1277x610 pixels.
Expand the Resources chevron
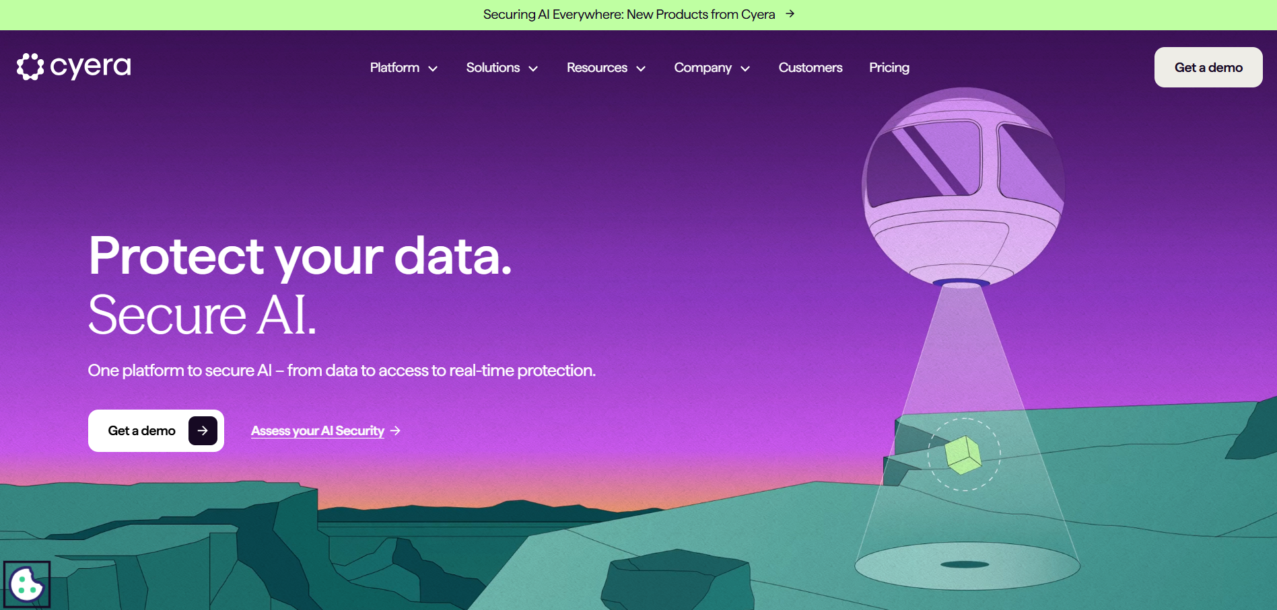coord(641,69)
